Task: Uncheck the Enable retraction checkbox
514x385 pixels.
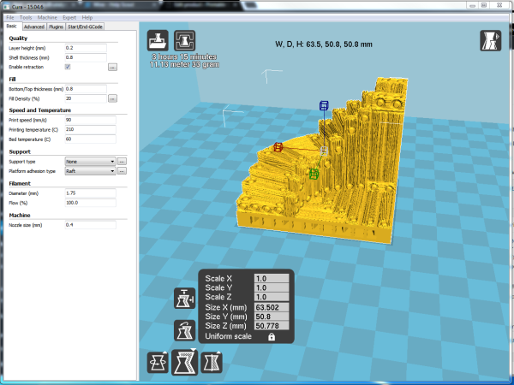Action: click(68, 66)
